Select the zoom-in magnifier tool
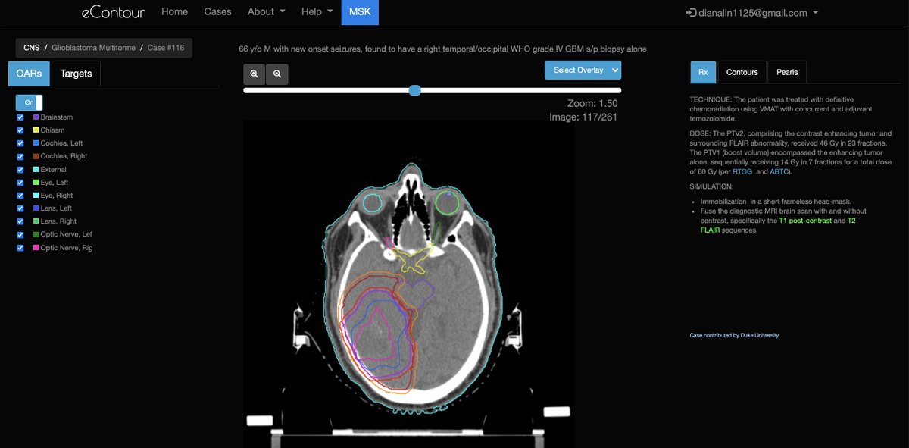The image size is (909, 448). (x=254, y=74)
